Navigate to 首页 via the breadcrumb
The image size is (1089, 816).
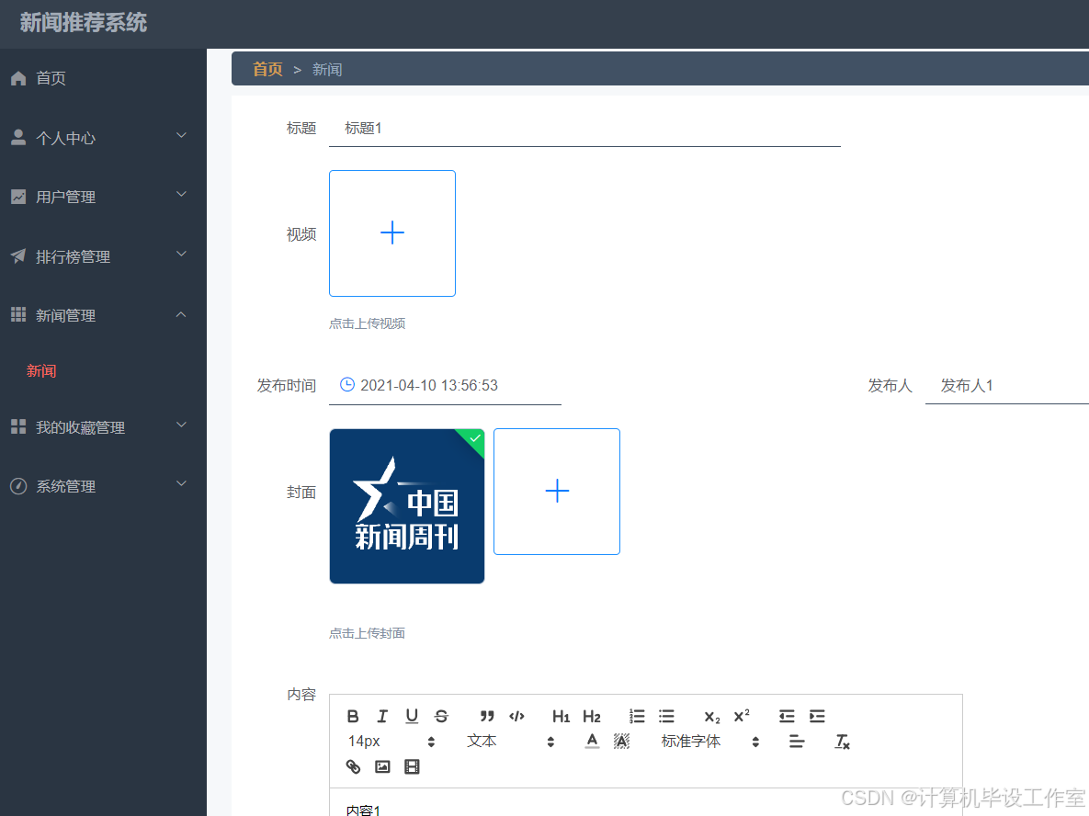point(267,68)
